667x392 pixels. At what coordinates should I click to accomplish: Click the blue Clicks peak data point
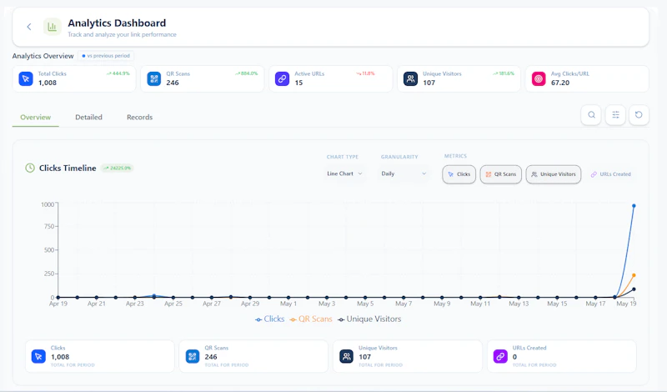[x=634, y=205]
